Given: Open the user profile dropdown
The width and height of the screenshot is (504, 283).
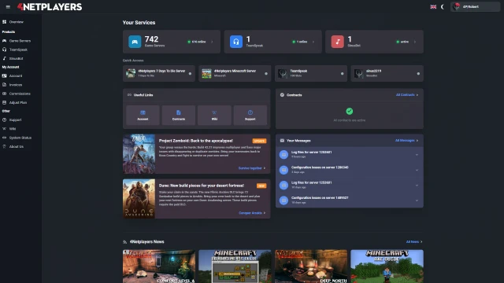Looking at the screenshot, I should [475, 7].
